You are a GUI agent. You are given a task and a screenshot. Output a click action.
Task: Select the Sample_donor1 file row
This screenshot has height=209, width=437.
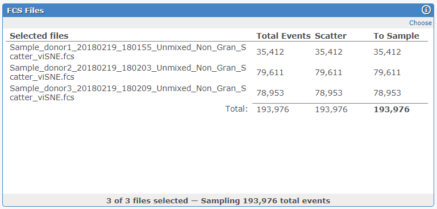[217, 52]
